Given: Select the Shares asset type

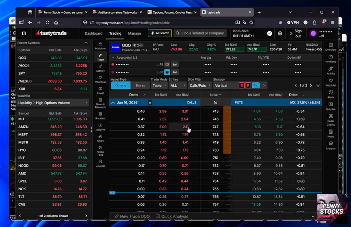Looking at the screenshot, I should click(140, 85).
